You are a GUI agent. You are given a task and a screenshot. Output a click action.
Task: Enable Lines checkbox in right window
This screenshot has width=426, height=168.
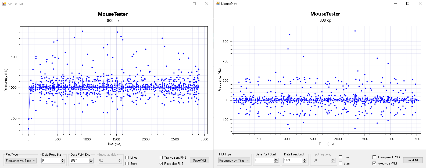[341, 157]
